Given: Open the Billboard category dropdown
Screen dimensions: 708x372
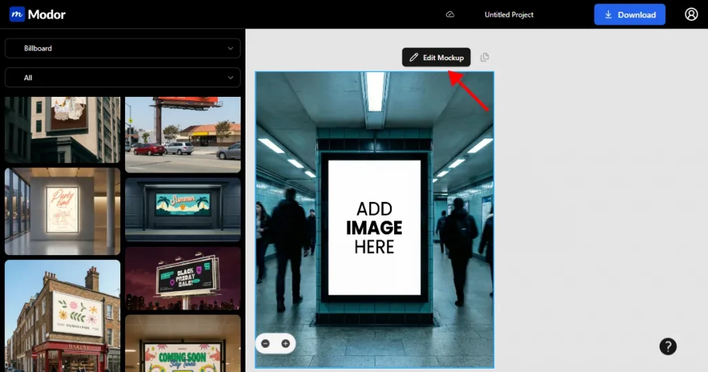Looking at the screenshot, I should [122, 48].
